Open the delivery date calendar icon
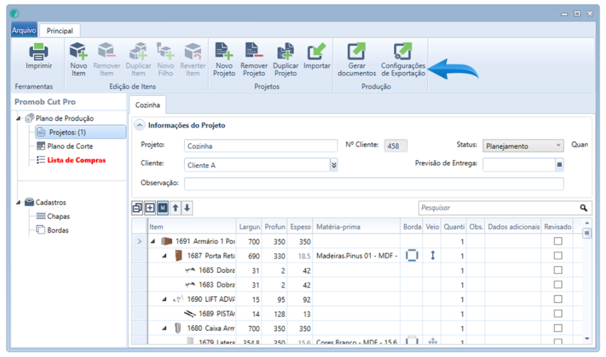The width and height of the screenshot is (606, 357). [x=559, y=165]
